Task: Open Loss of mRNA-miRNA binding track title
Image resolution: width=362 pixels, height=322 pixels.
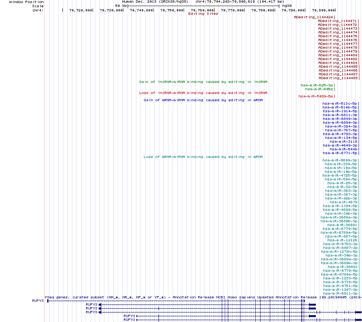Action: tap(203, 157)
